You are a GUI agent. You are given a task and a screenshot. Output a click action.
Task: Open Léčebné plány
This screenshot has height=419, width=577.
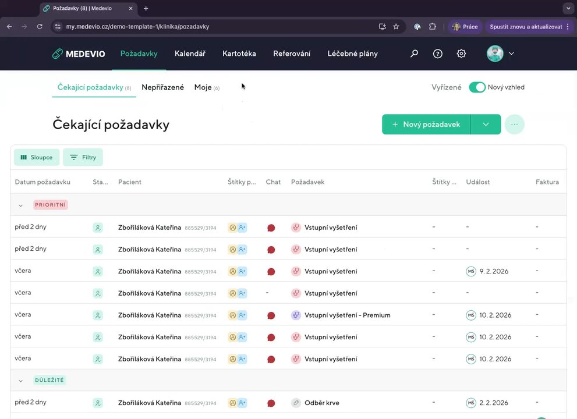pyautogui.click(x=352, y=54)
